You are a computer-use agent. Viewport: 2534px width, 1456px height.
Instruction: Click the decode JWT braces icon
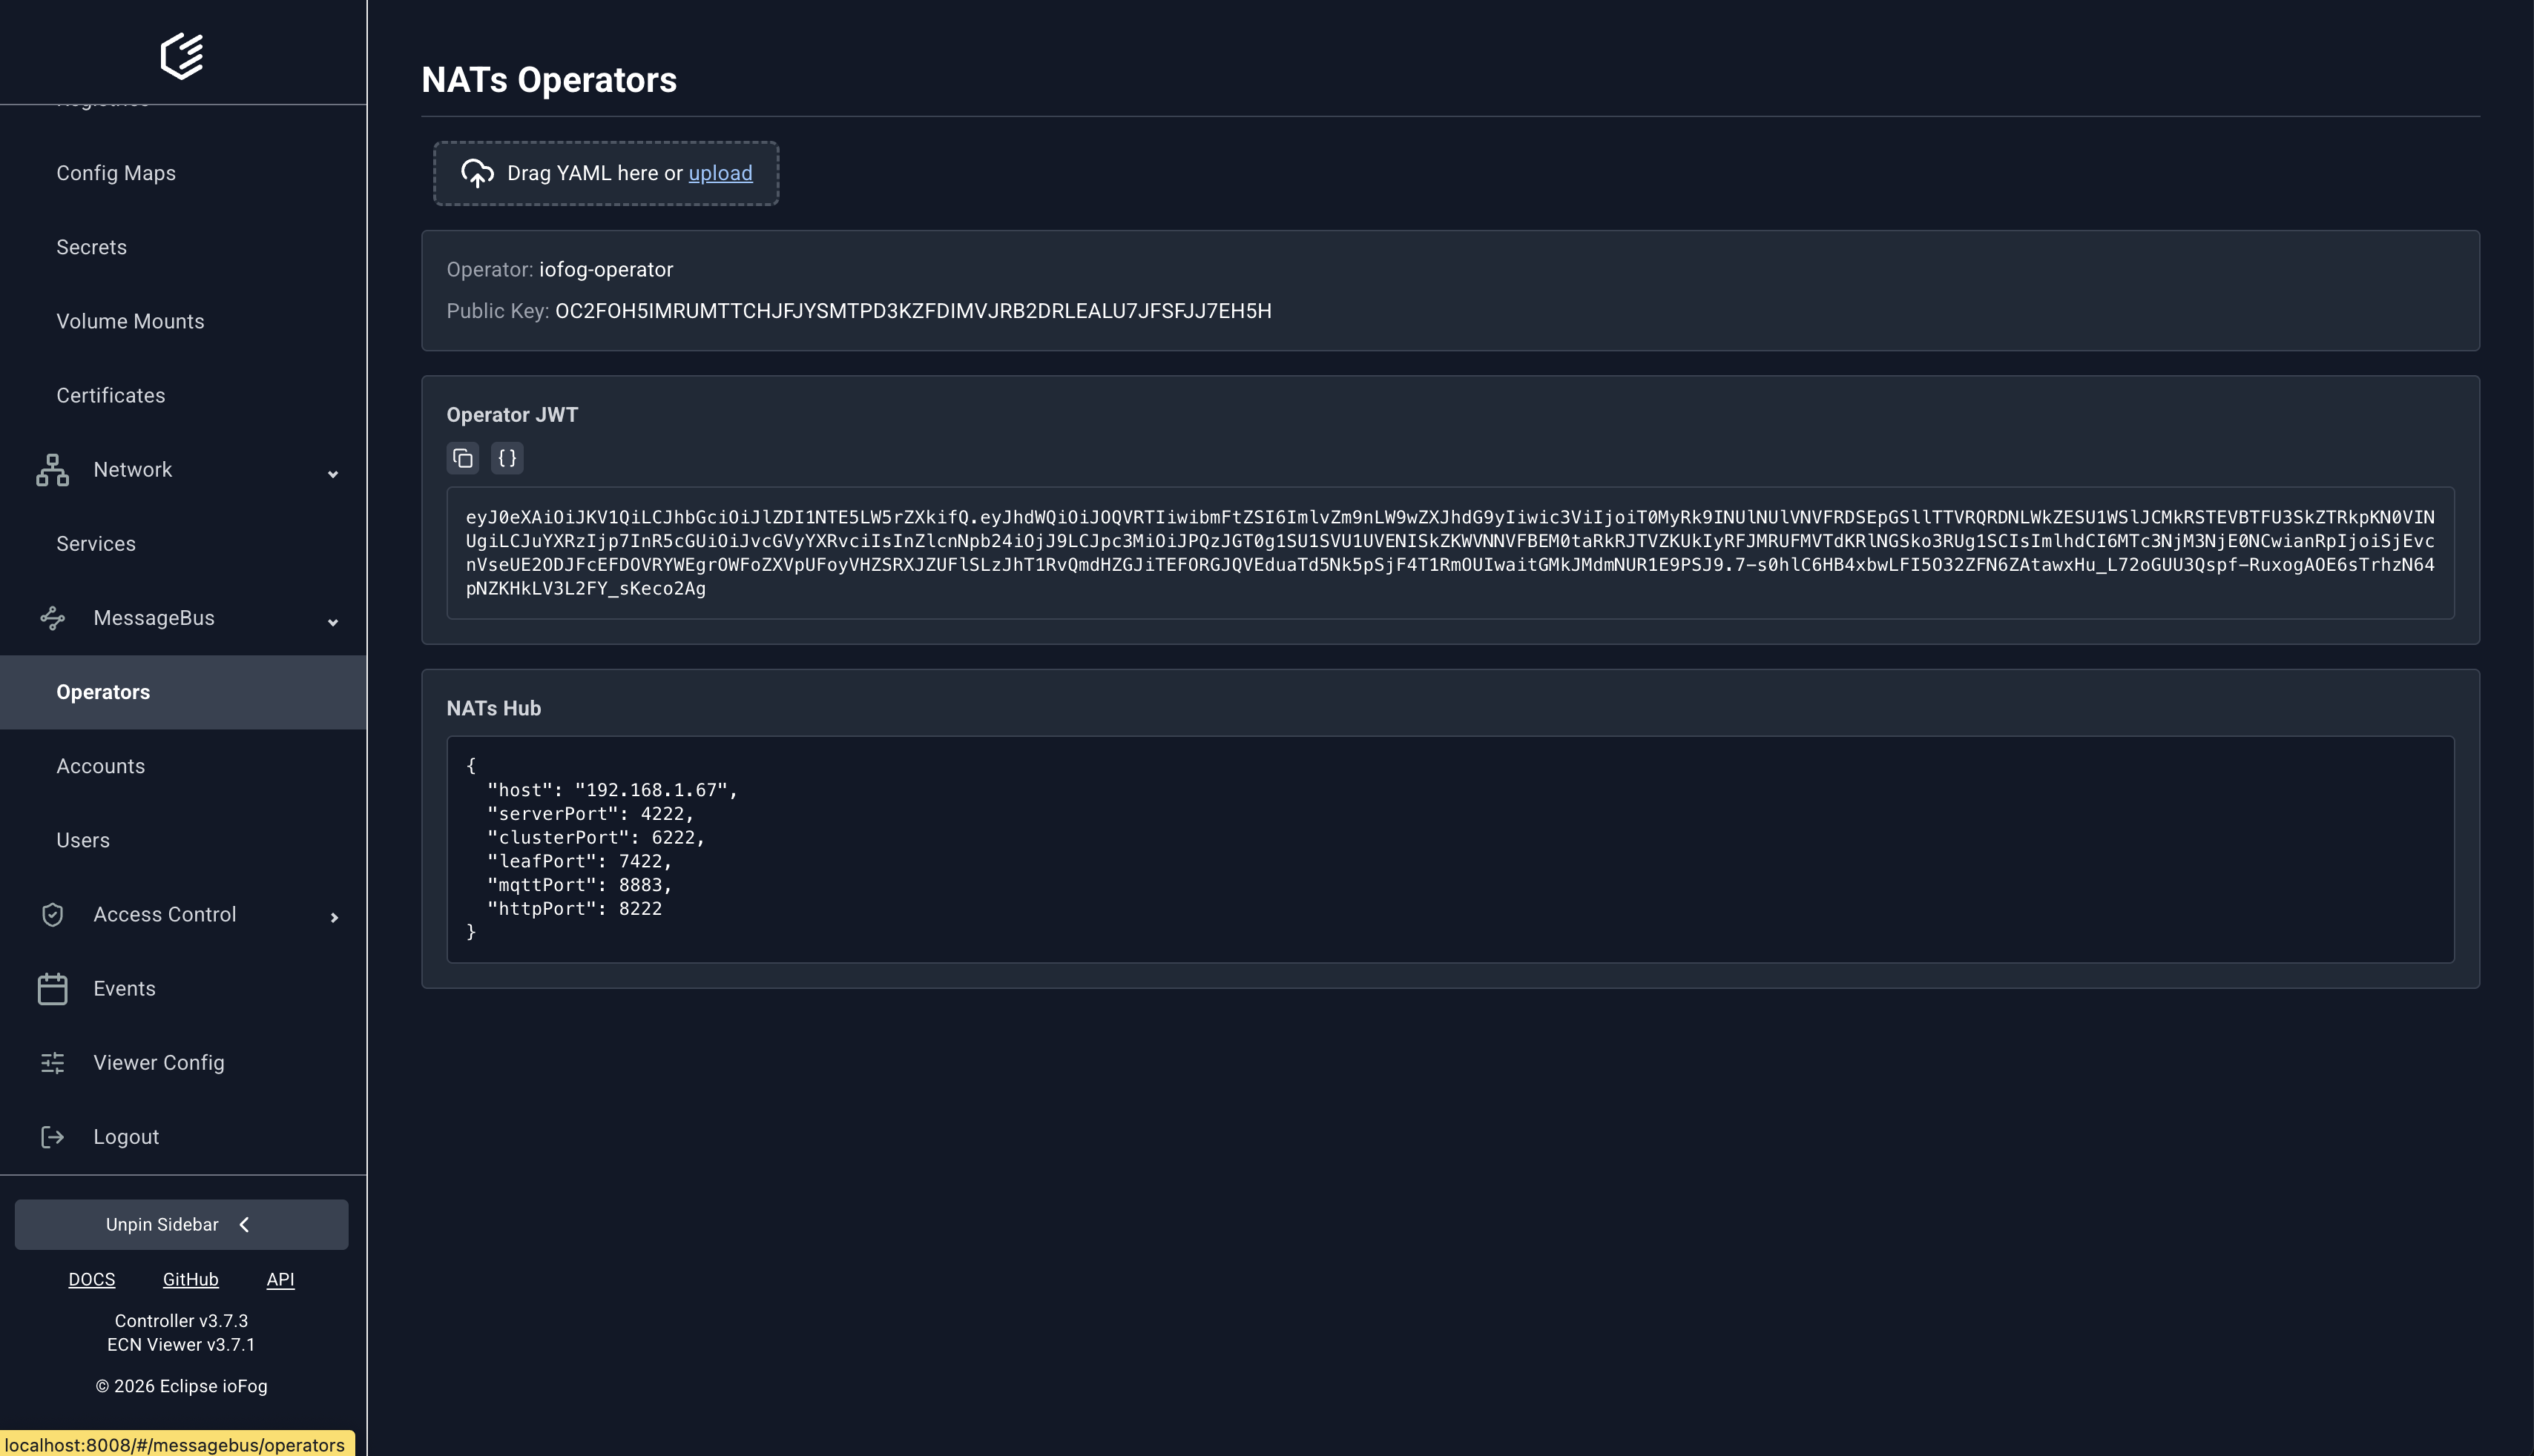coord(507,458)
